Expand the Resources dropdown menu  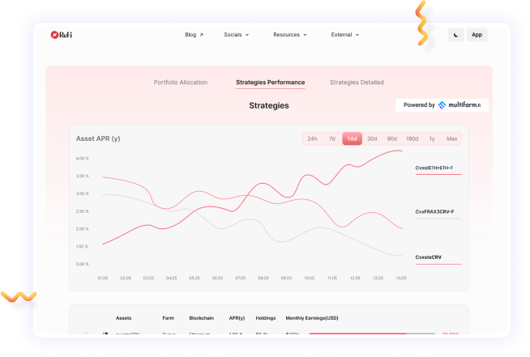tap(289, 35)
